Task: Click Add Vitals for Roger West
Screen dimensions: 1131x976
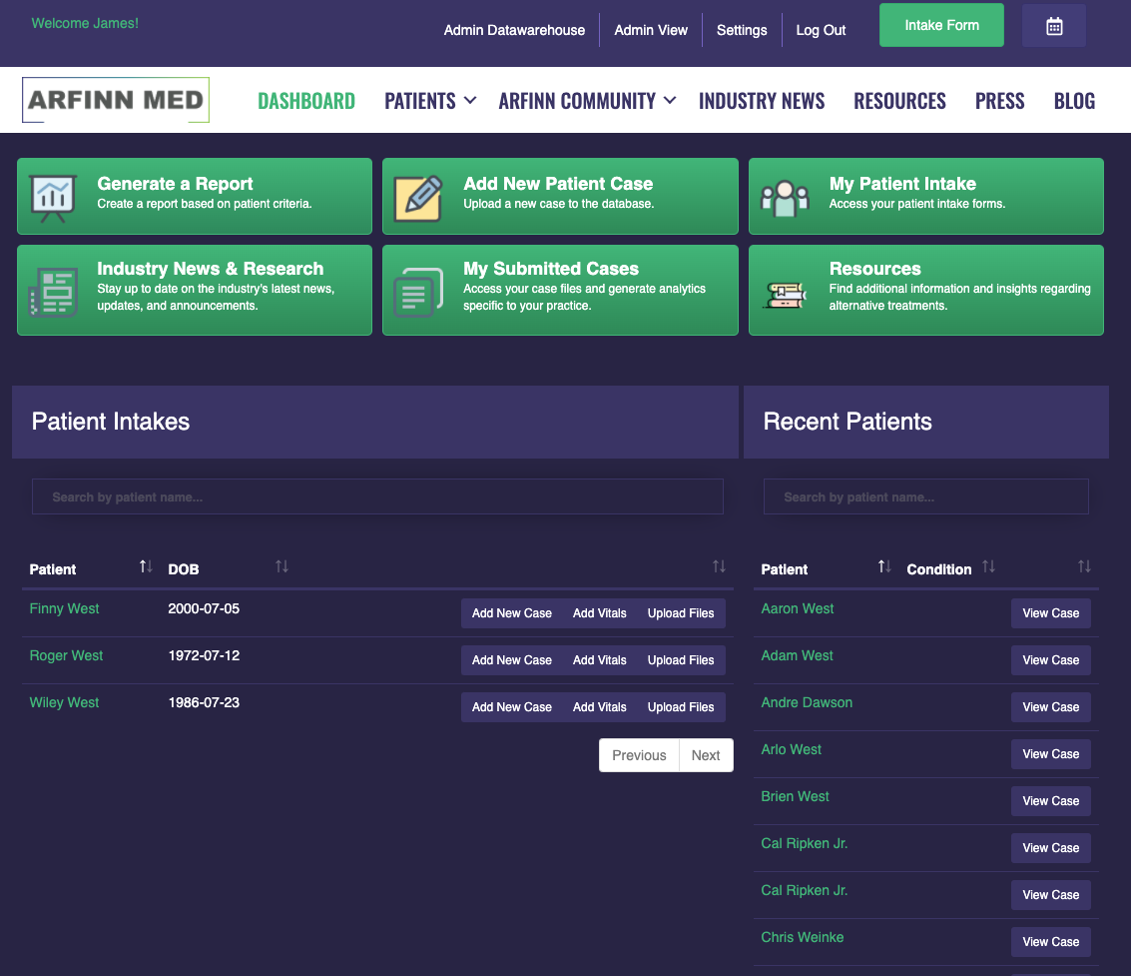Action: (x=599, y=660)
